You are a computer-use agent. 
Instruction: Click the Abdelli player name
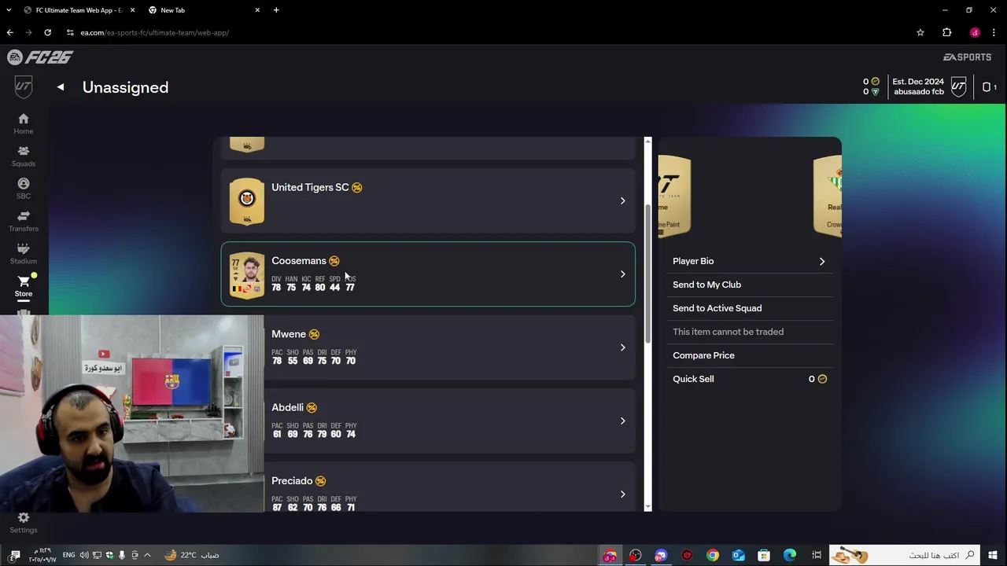[287, 407]
